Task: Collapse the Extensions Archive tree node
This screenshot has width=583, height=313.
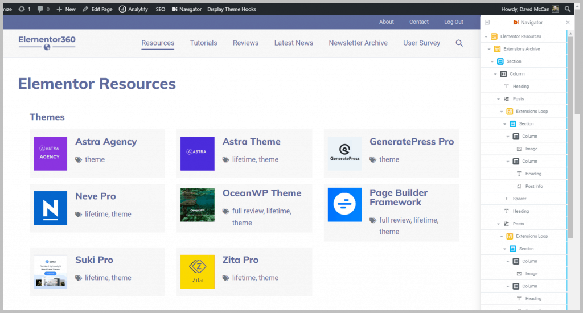Action: point(490,49)
